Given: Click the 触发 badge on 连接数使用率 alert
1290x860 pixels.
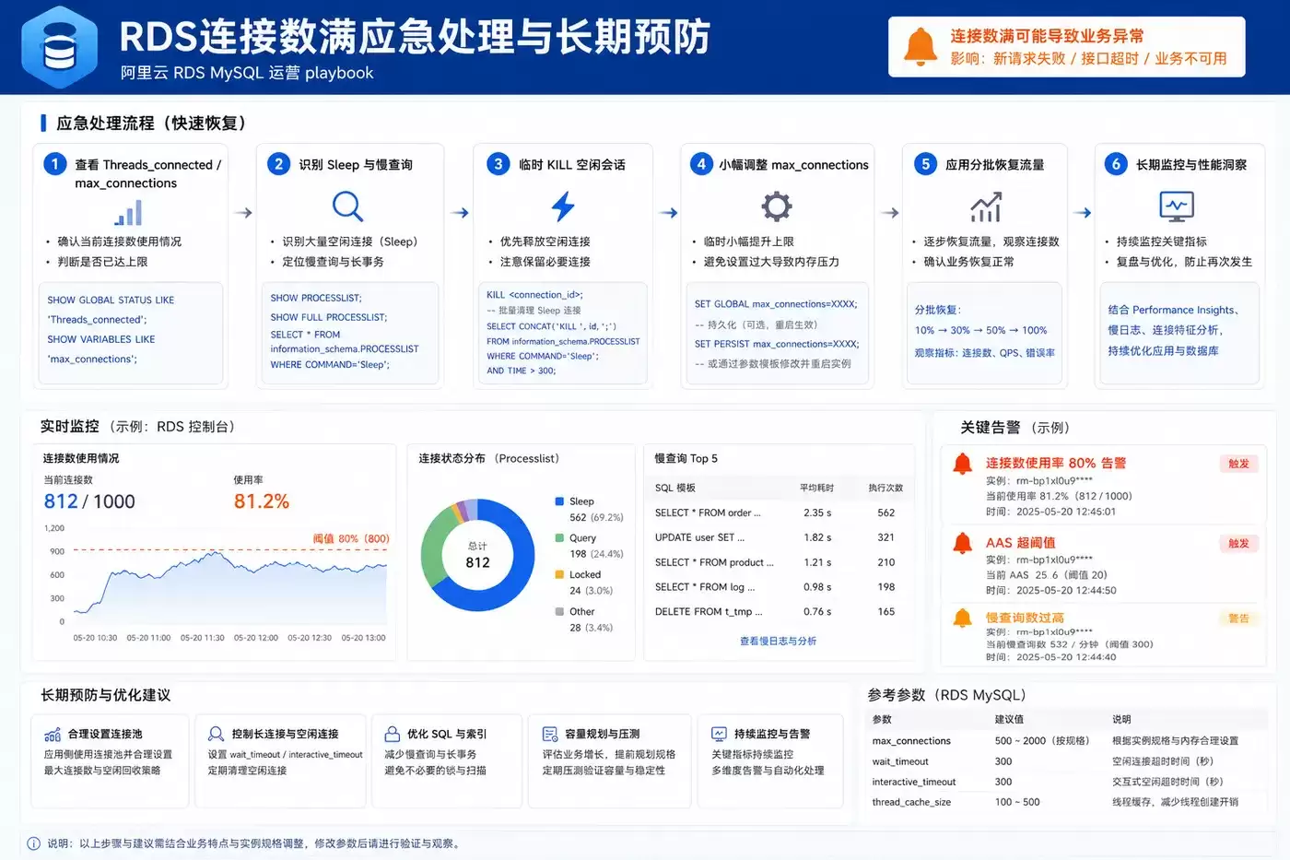Looking at the screenshot, I should point(1238,464).
